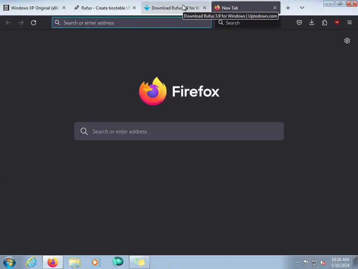This screenshot has height=269, width=358.
Task: Open the Action Center flag icon
Action: (306, 262)
